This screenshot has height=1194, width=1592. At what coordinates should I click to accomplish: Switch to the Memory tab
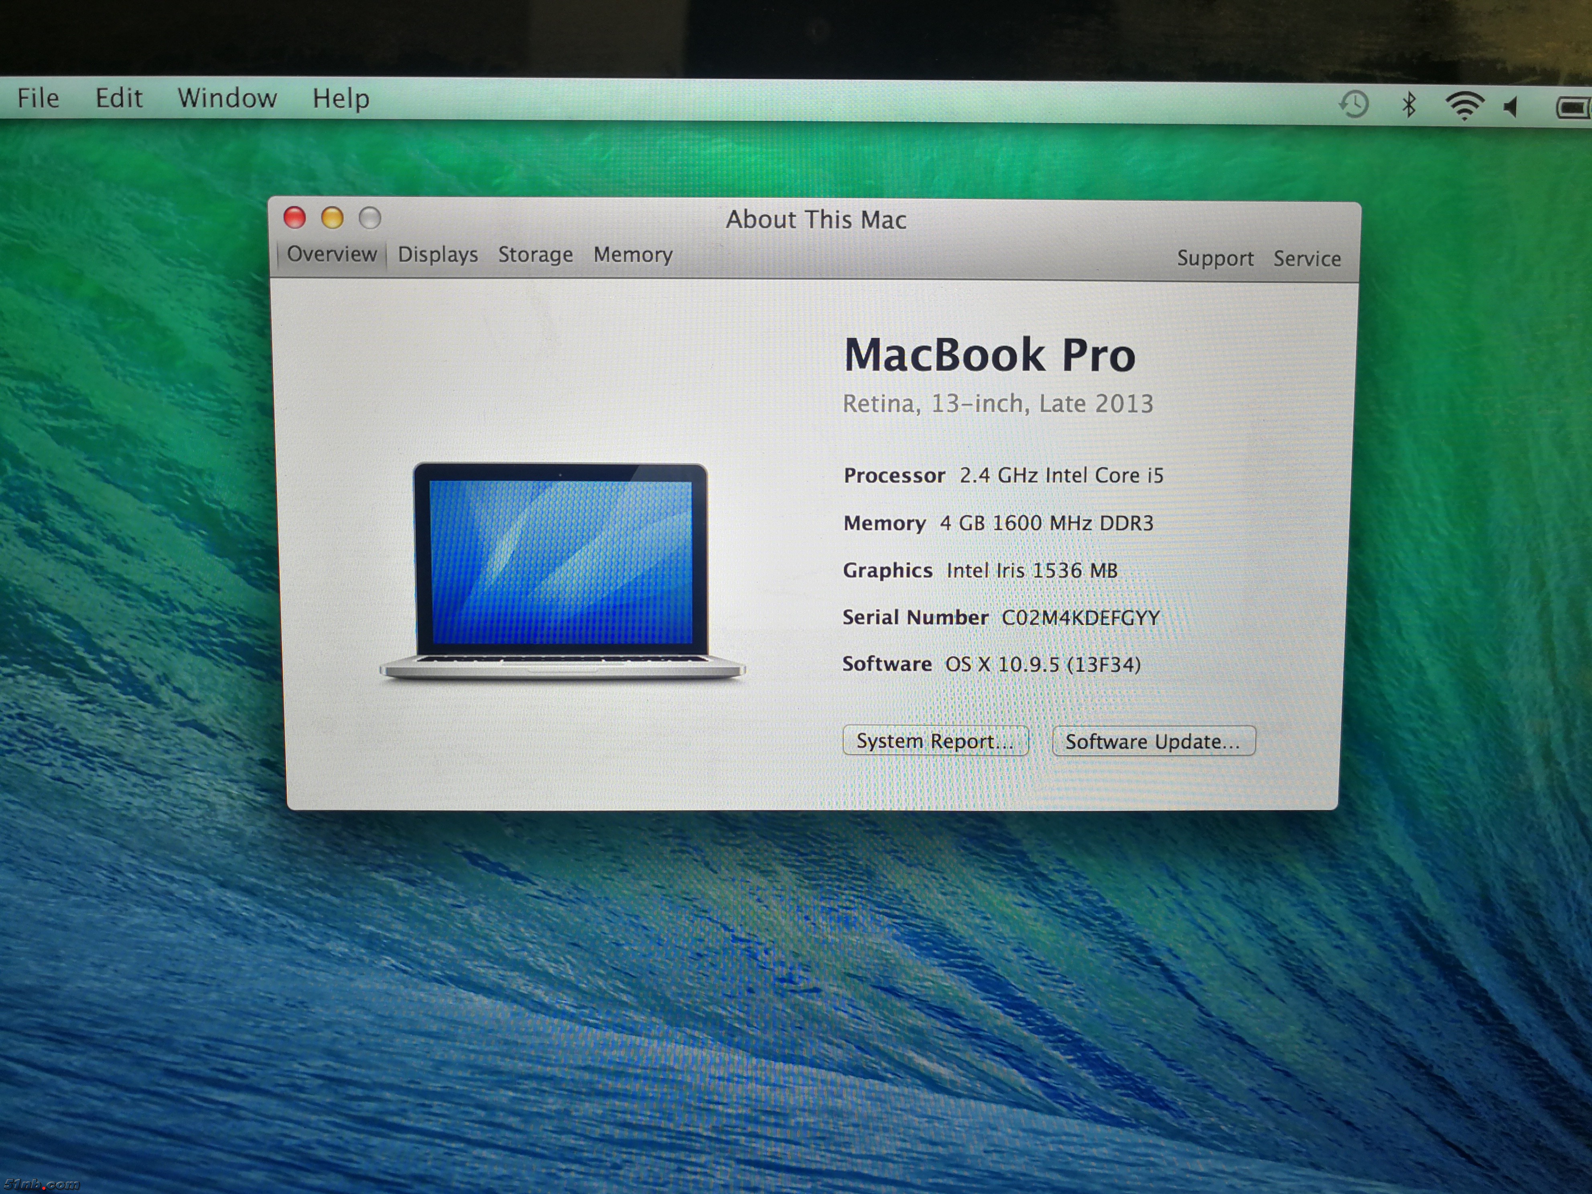pyautogui.click(x=633, y=255)
